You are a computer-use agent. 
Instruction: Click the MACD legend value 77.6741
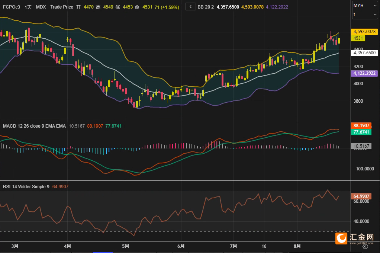pyautogui.click(x=113, y=126)
